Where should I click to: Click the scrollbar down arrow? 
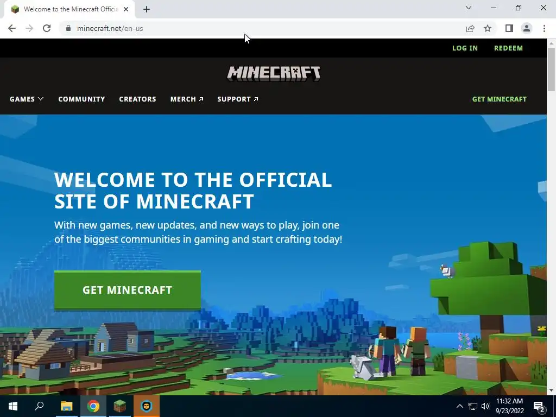point(552,390)
